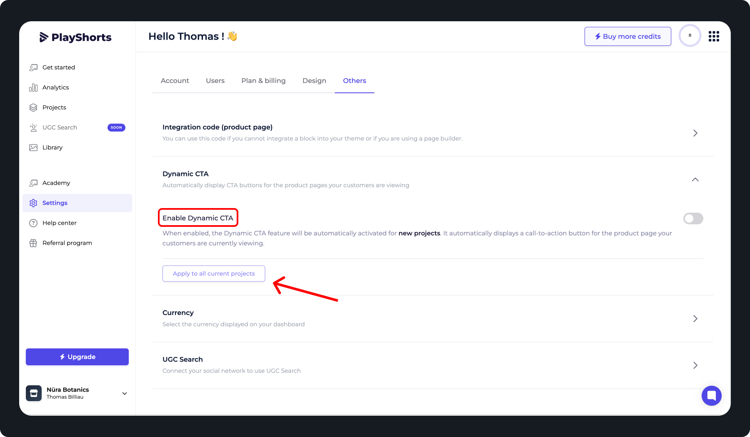Click the Settings gear icon
Viewport: 750px width, 437px height.
click(x=33, y=203)
